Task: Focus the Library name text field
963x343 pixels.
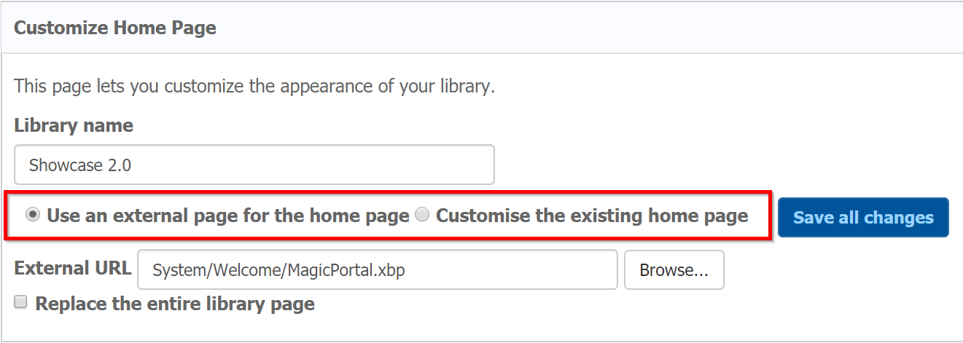Action: point(254,165)
